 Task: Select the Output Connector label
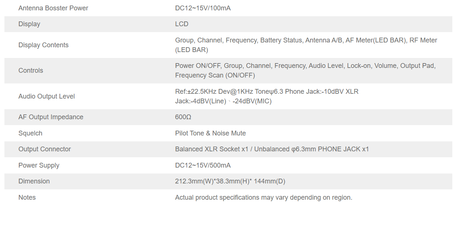45,149
